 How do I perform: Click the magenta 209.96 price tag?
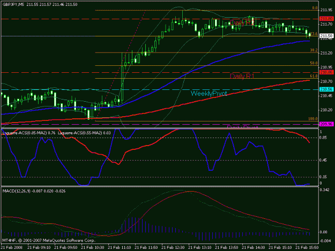pyautogui.click(x=326, y=124)
